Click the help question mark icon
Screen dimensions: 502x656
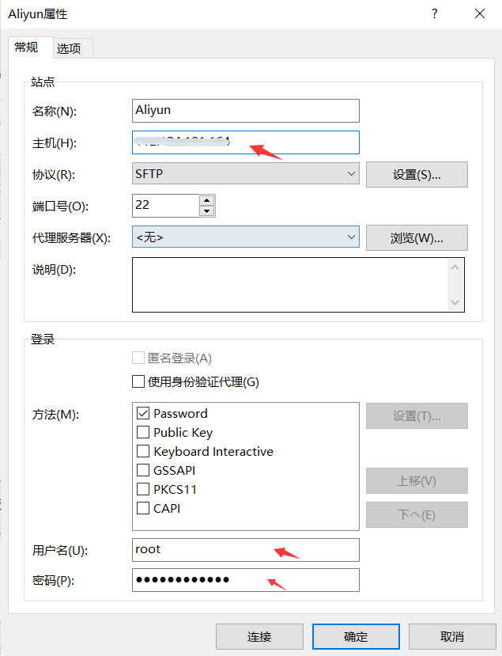(433, 13)
